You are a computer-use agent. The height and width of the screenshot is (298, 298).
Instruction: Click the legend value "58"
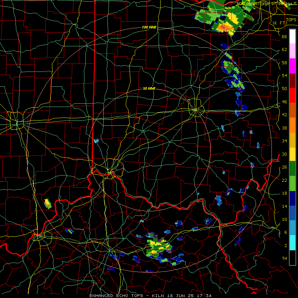(284, 63)
